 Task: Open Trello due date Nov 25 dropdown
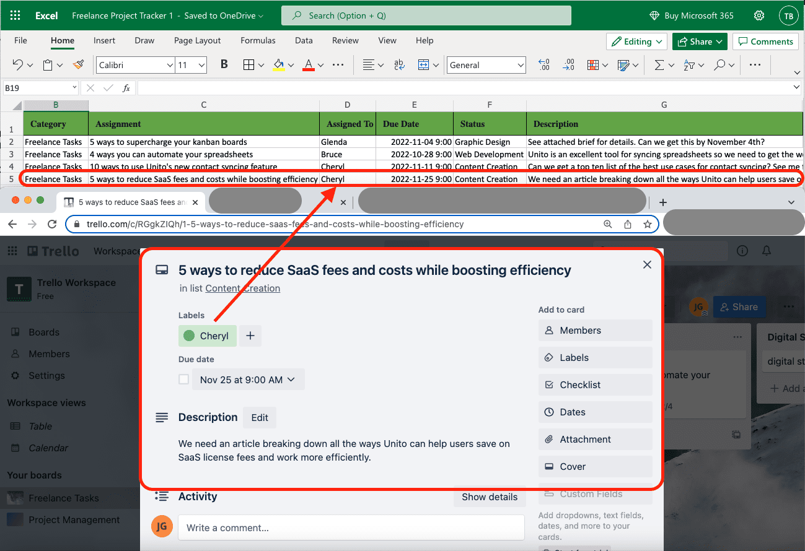tap(248, 380)
